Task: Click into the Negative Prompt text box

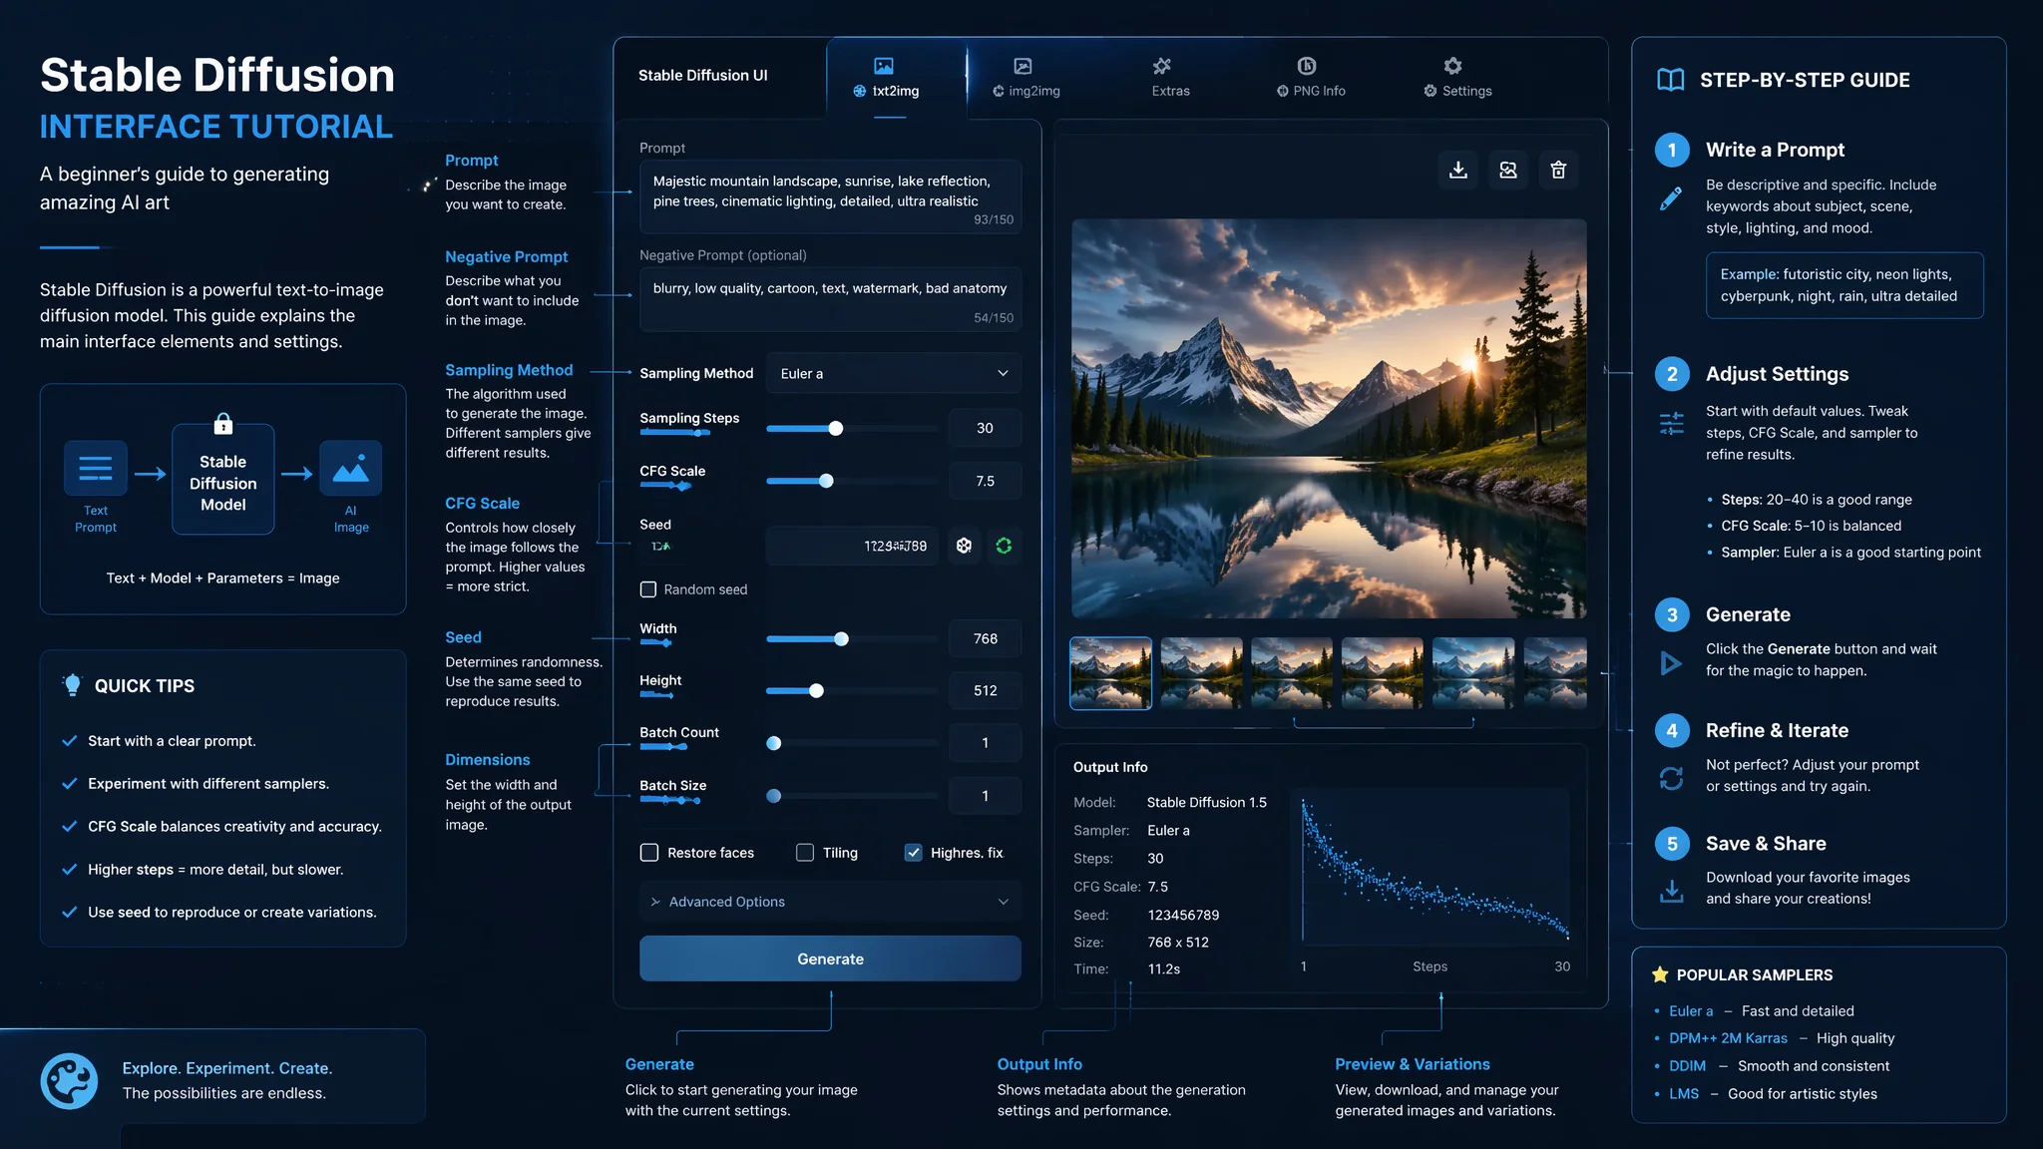Action: coord(830,298)
